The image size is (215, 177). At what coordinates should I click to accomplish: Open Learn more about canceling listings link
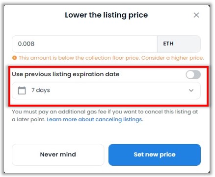click(x=95, y=119)
